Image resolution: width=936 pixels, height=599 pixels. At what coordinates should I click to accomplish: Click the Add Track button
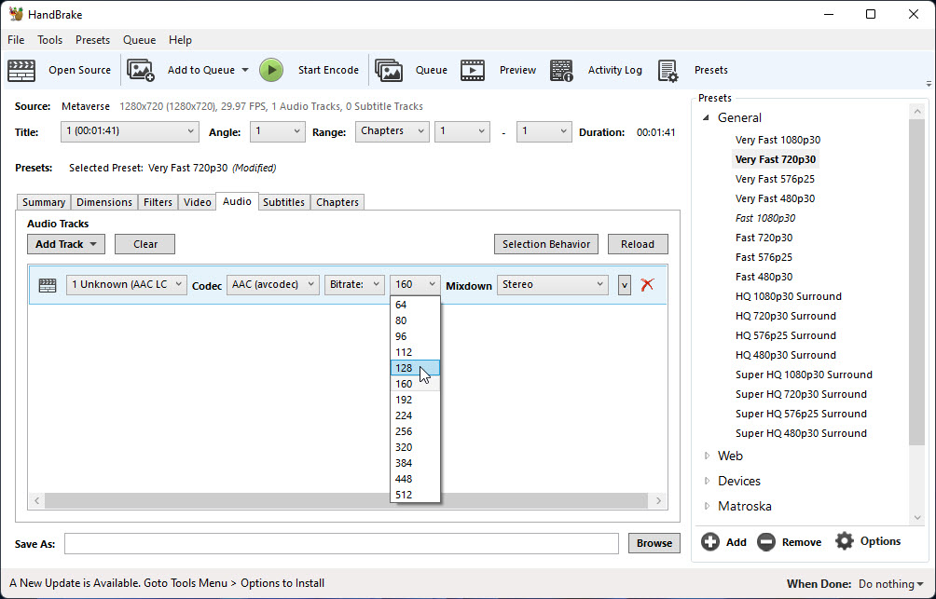coord(66,244)
